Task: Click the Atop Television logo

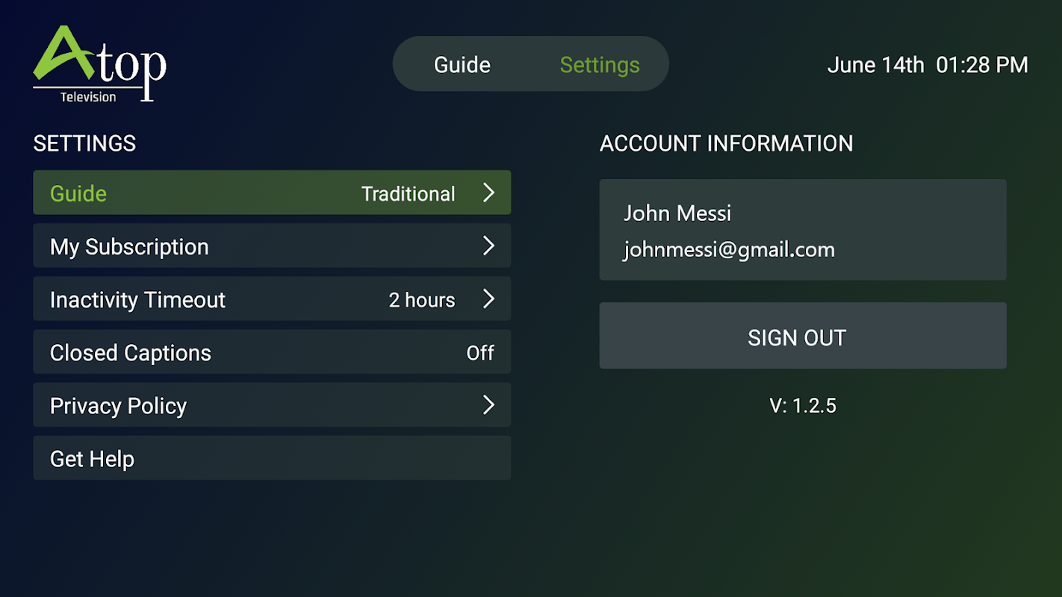Action: [99, 64]
